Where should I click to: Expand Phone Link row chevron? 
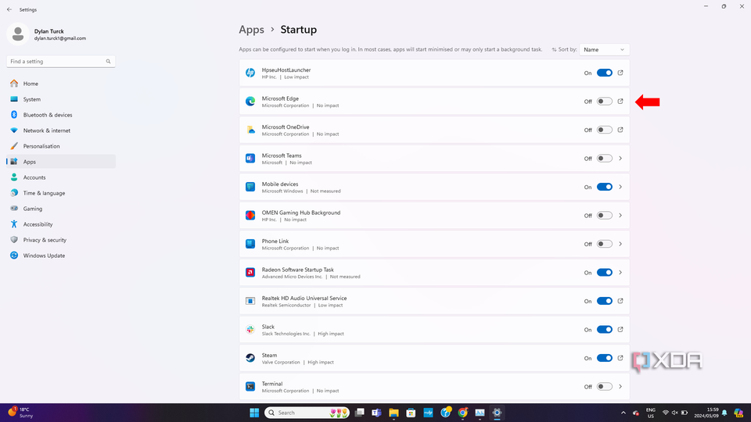pos(620,244)
